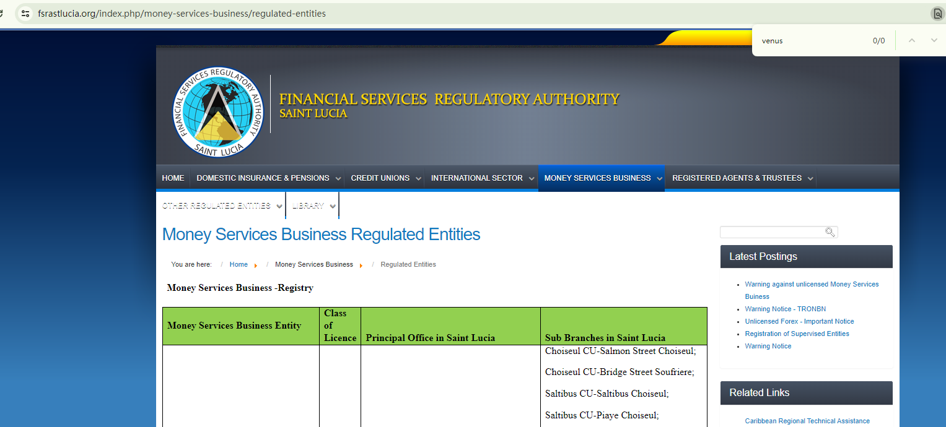Image resolution: width=946 pixels, height=427 pixels.
Task: Open Warning against unlicensed Money Services Business link
Action: pos(812,290)
